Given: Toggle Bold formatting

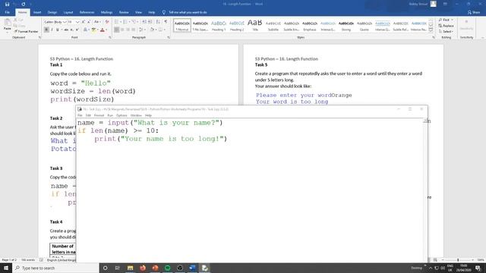Looking at the screenshot, I should tap(46, 30).
